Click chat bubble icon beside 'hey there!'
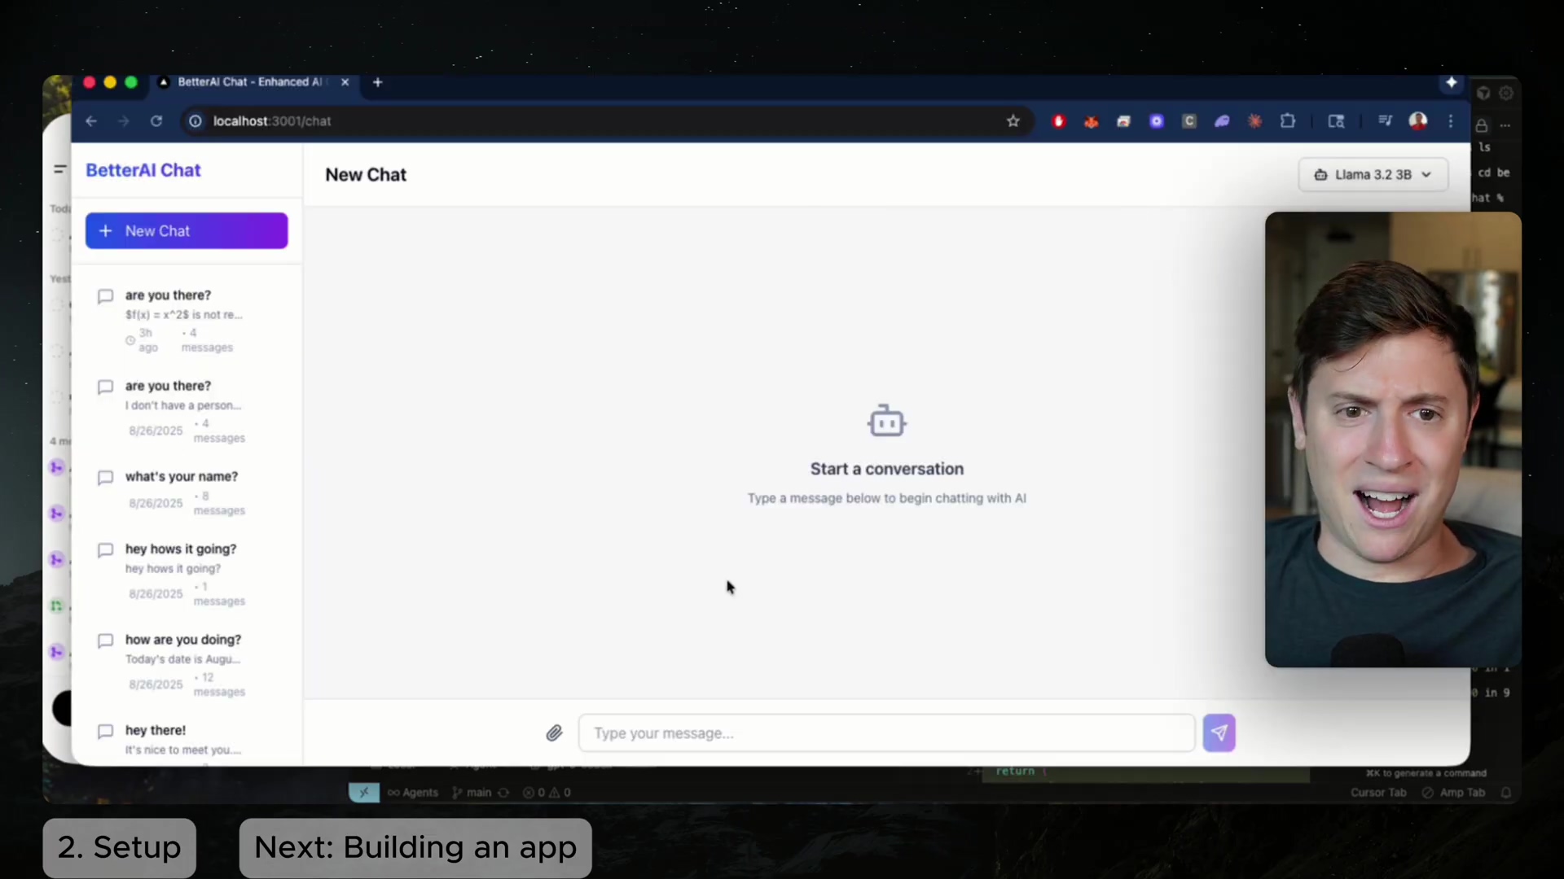Viewport: 1564px width, 879px height. tap(105, 732)
